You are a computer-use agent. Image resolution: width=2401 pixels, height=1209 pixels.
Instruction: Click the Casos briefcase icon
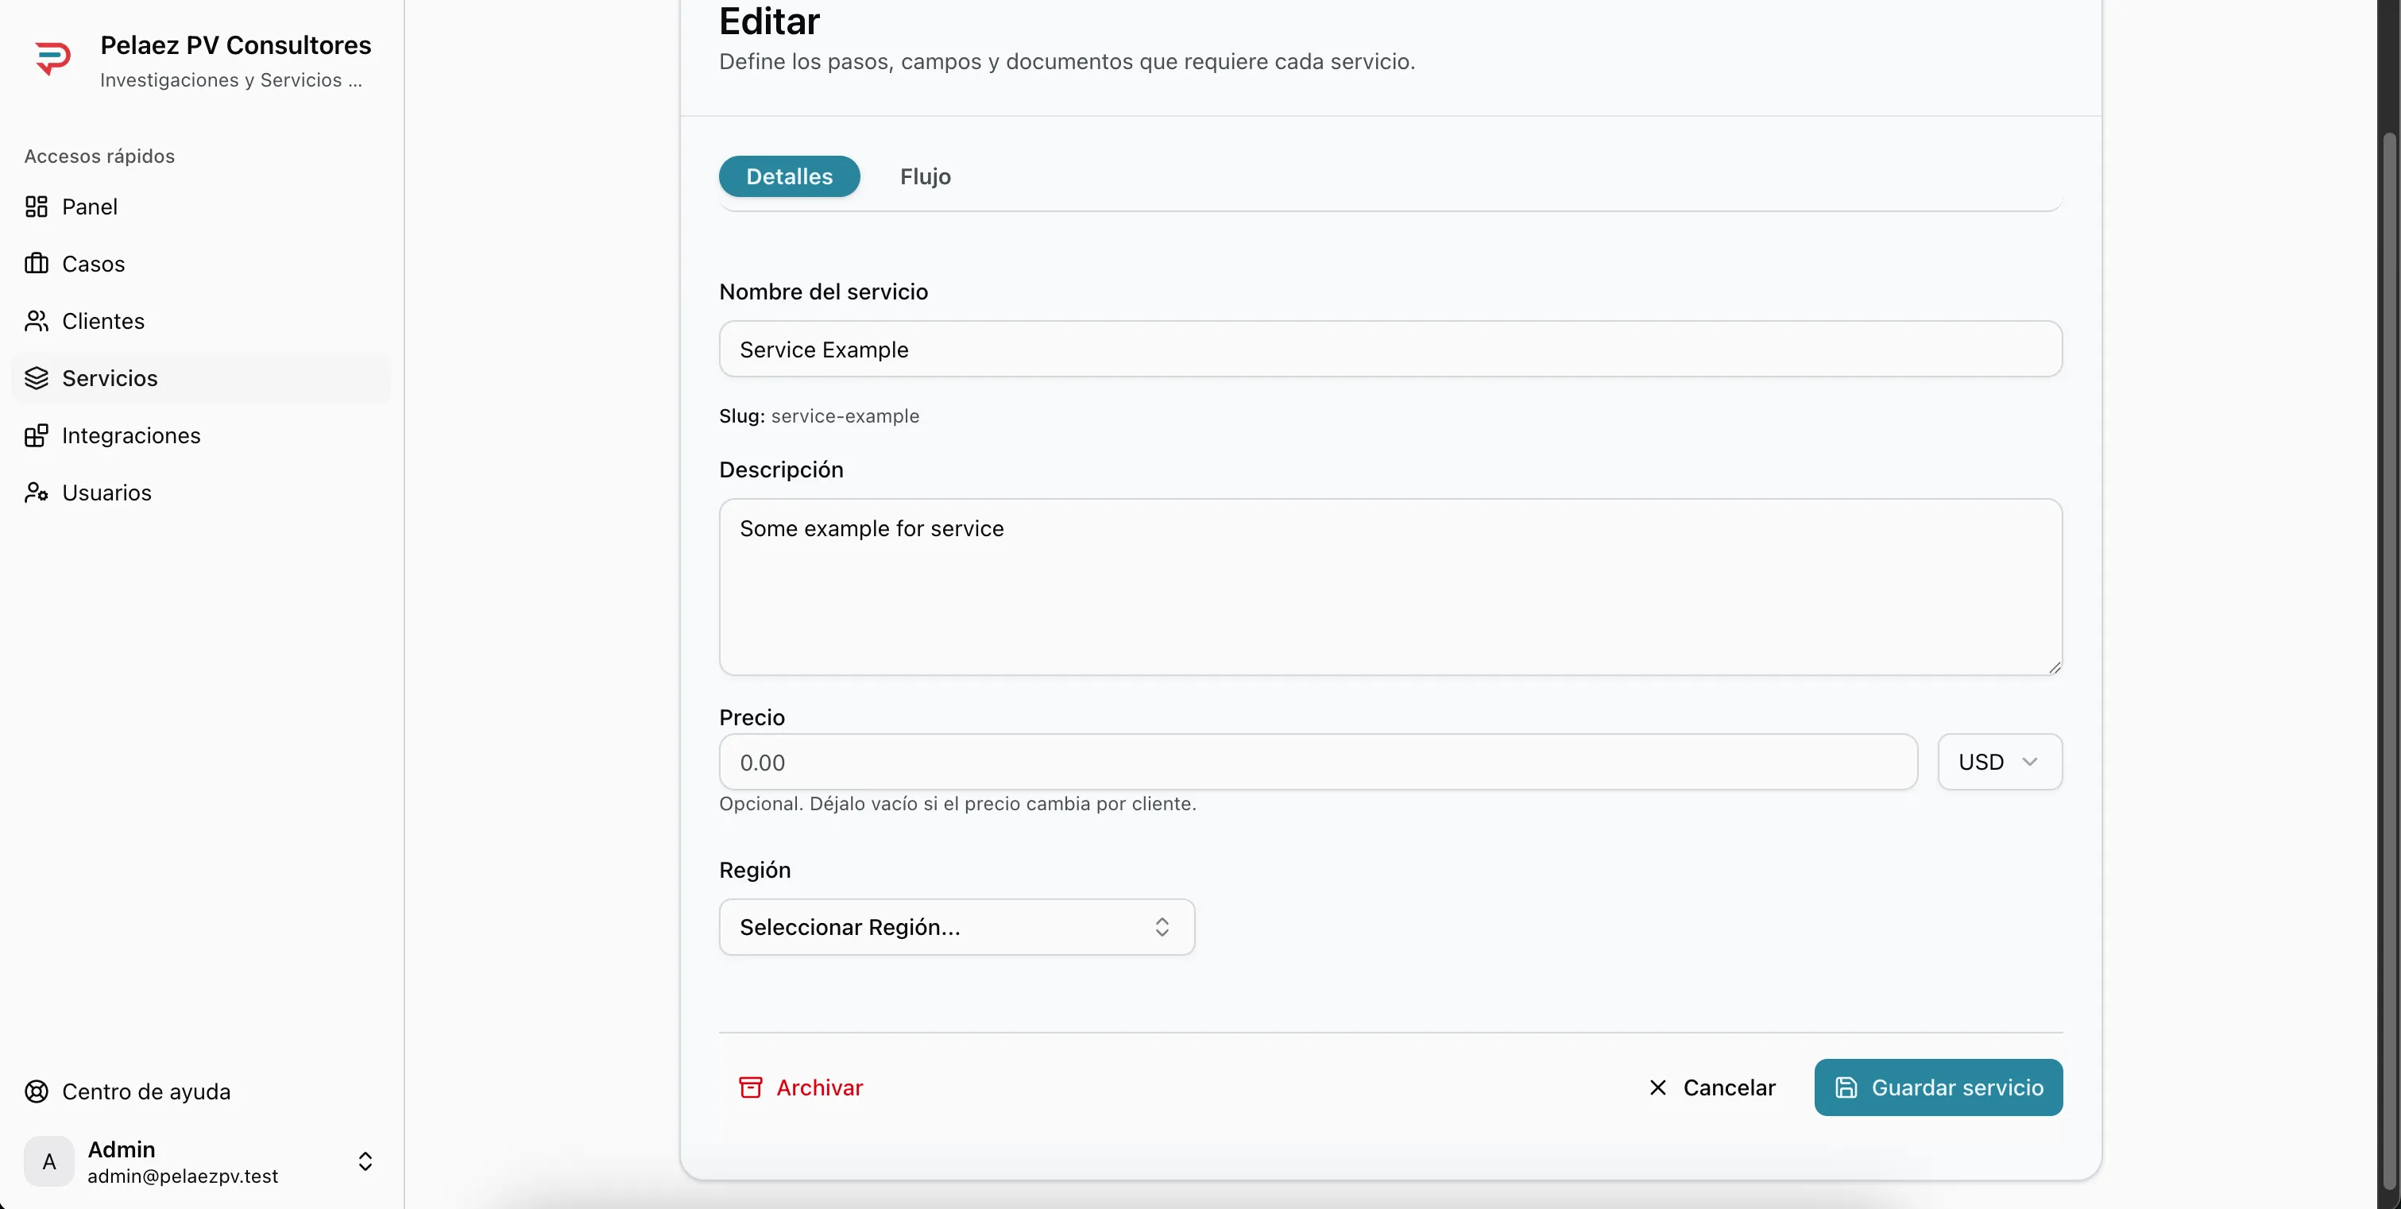pos(37,264)
